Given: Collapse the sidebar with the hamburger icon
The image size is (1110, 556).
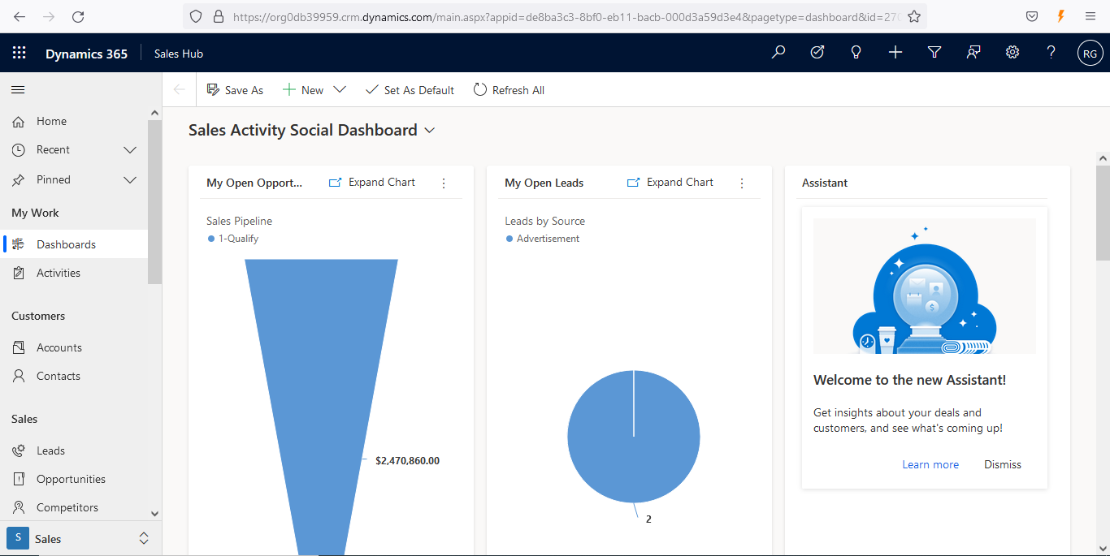Looking at the screenshot, I should click(17, 89).
